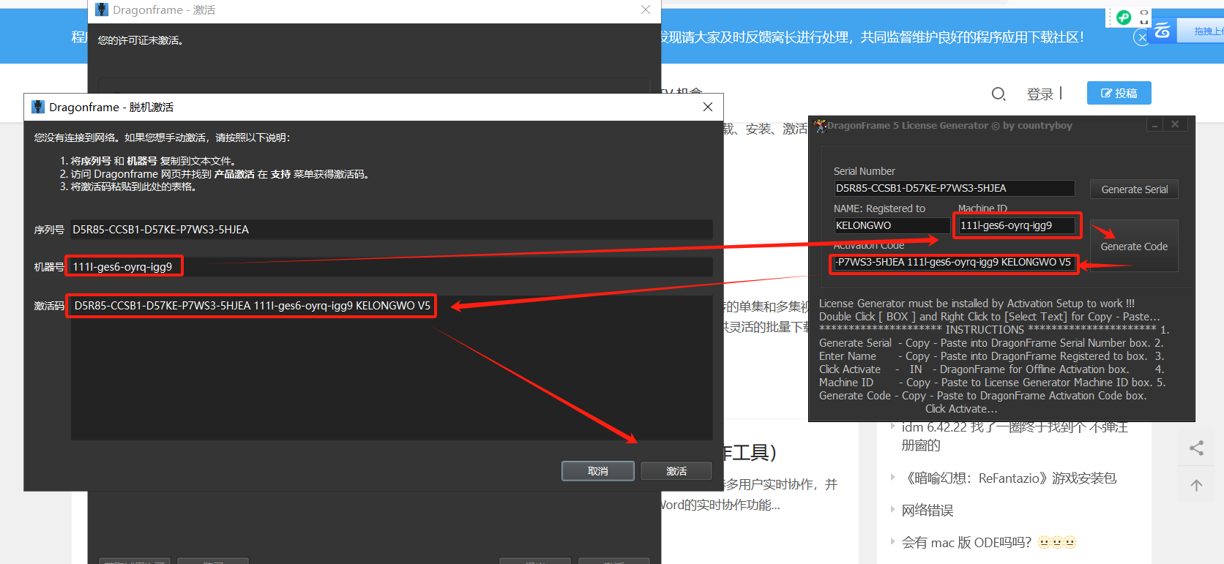Click Generate Code in License Generator
This screenshot has width=1224, height=564.
(x=1134, y=247)
